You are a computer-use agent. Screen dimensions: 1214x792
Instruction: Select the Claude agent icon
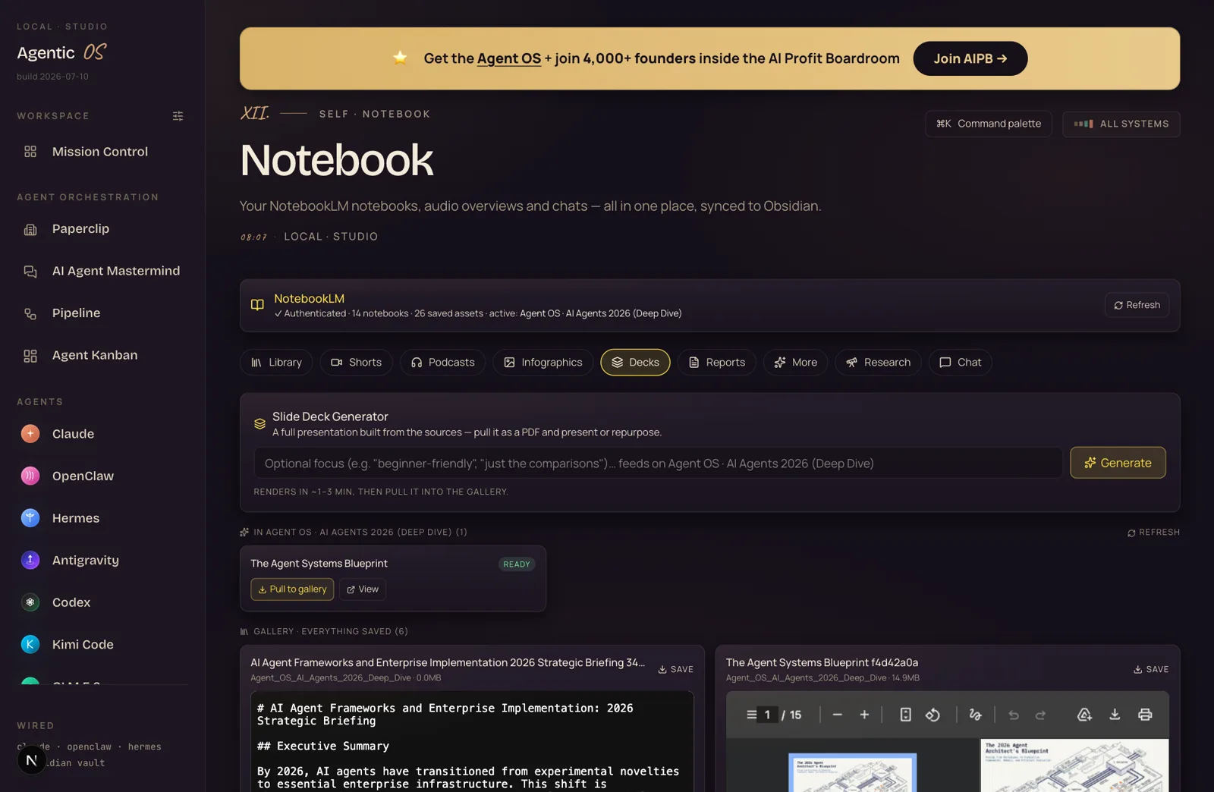coord(30,434)
